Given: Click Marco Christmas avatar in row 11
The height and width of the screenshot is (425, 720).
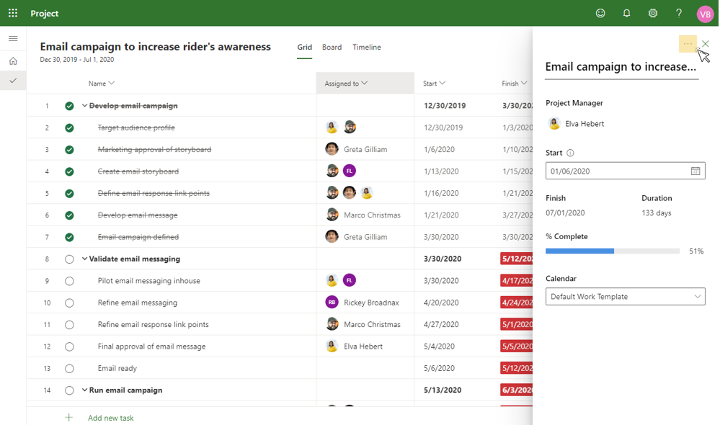Looking at the screenshot, I should click(332, 324).
